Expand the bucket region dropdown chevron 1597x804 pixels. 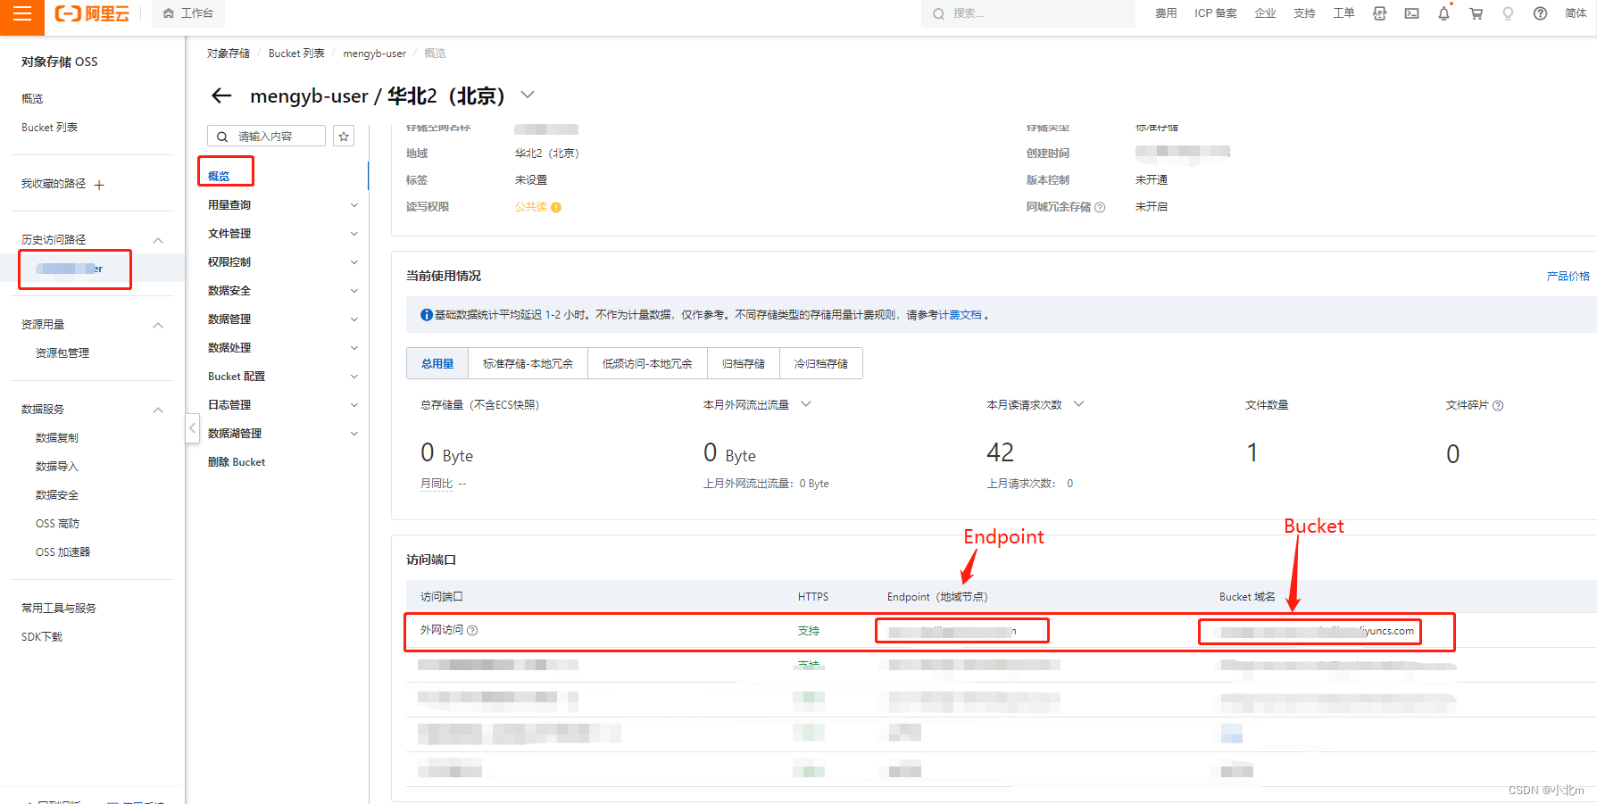click(528, 95)
